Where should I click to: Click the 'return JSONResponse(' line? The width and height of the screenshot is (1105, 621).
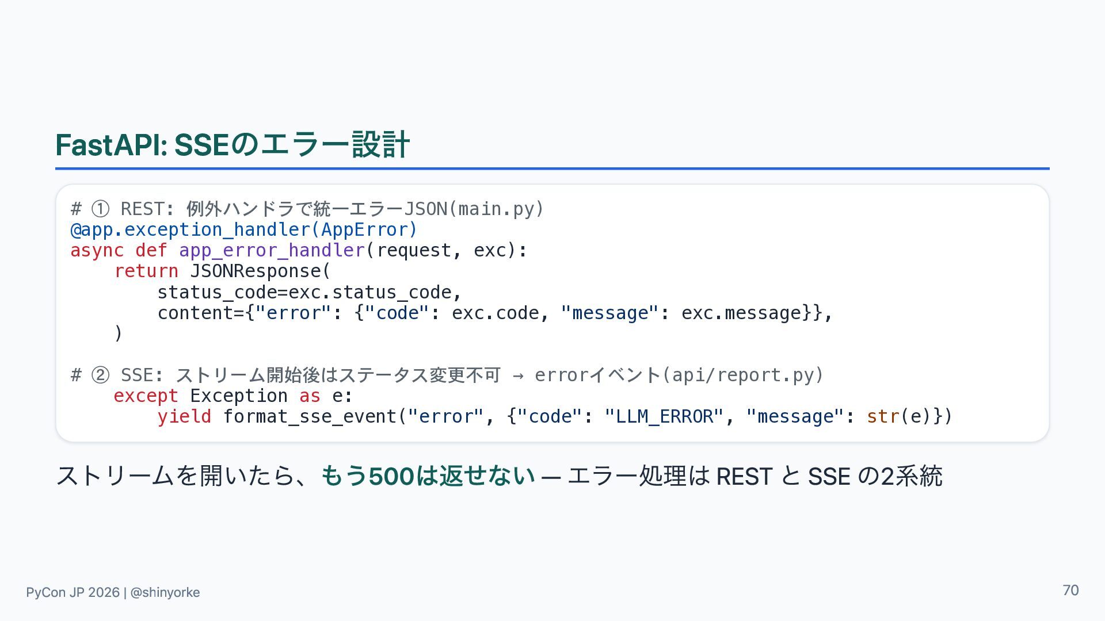point(222,271)
